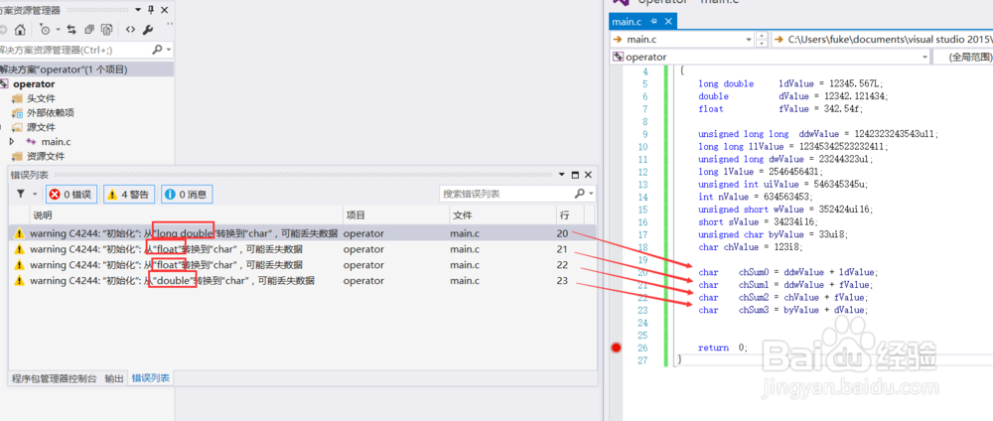
Task: Pin the main.c editor tab
Action: 653,22
